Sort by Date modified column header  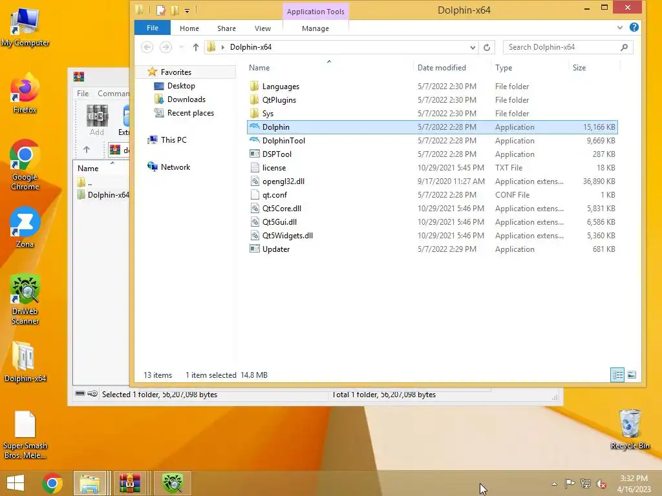442,67
